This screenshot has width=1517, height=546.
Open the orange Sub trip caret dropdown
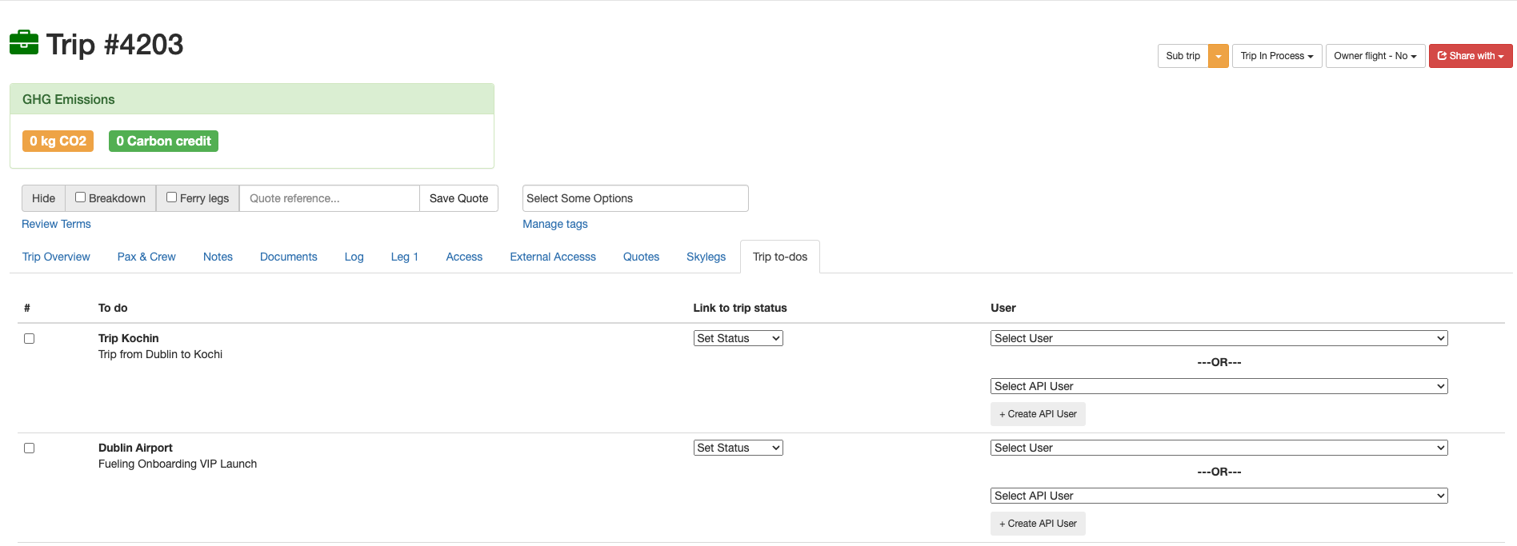(x=1218, y=56)
